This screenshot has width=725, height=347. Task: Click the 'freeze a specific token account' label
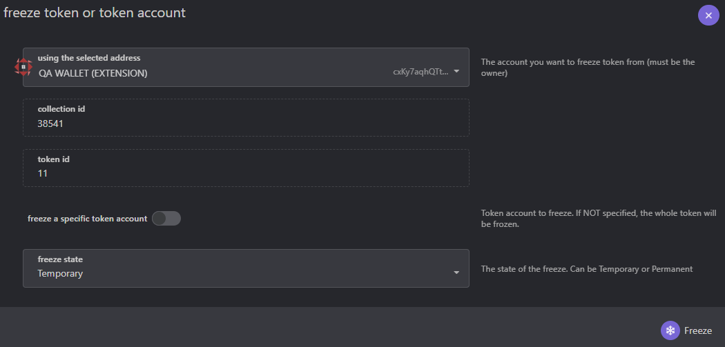point(88,219)
